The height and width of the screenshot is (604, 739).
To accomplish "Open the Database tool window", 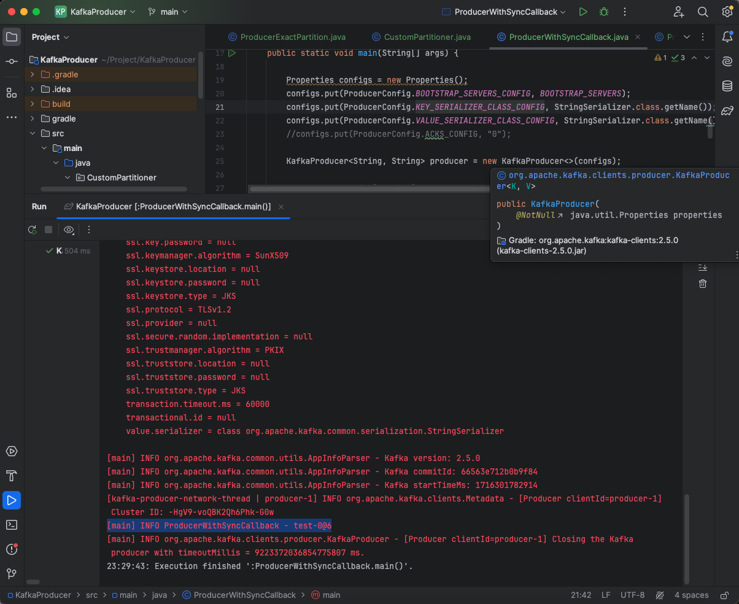I will coord(727,86).
